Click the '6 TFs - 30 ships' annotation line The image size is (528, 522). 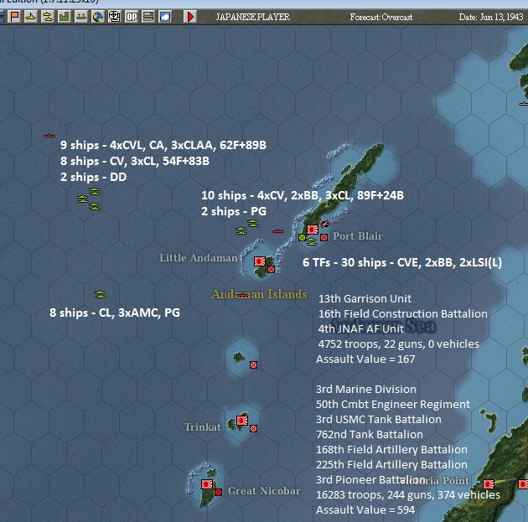pyautogui.click(x=402, y=262)
